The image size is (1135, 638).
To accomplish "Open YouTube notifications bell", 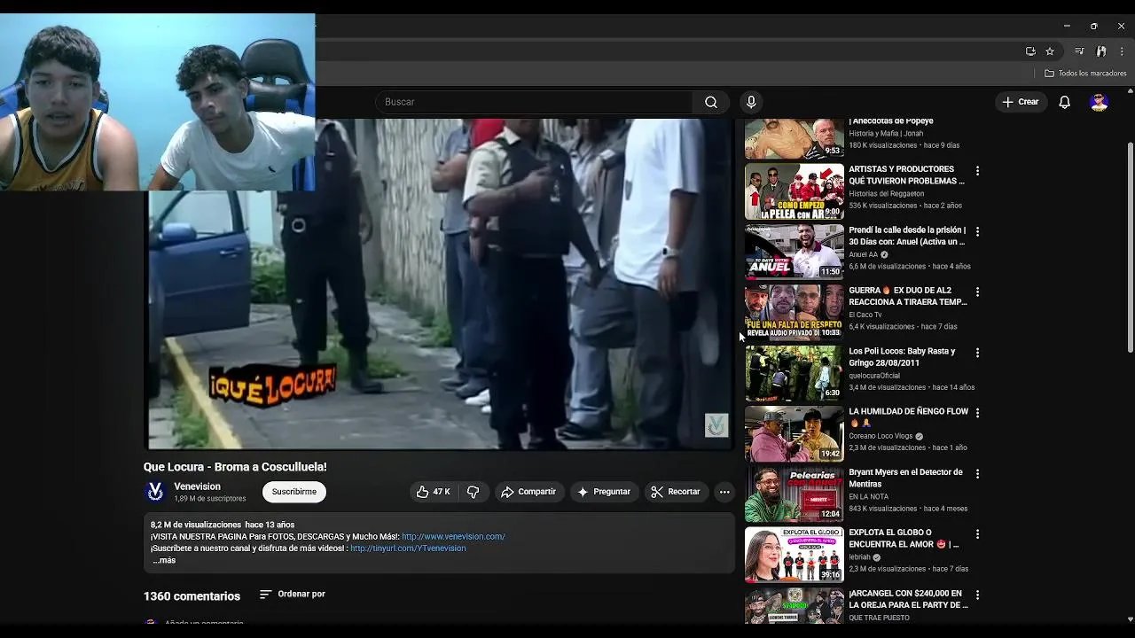I will (x=1065, y=102).
